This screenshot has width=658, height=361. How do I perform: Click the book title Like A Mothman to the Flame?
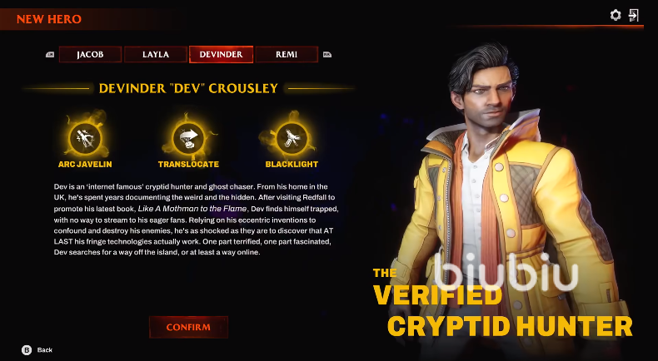[192, 209]
